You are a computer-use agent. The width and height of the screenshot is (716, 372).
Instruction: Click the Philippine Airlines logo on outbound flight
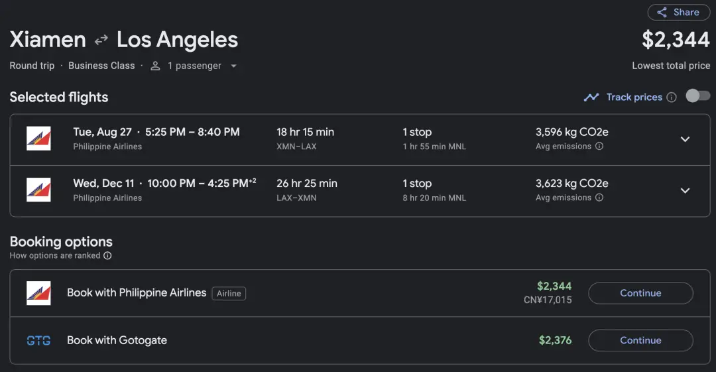38,139
